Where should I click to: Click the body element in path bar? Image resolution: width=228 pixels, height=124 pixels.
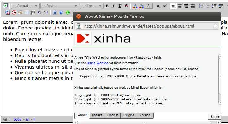[17, 119]
